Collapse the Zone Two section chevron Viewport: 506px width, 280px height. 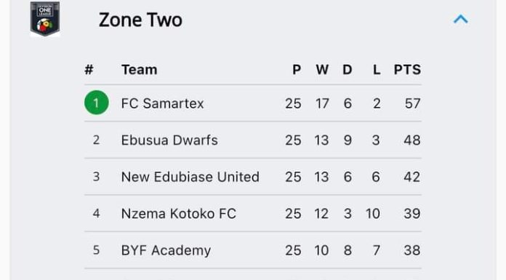(x=460, y=20)
